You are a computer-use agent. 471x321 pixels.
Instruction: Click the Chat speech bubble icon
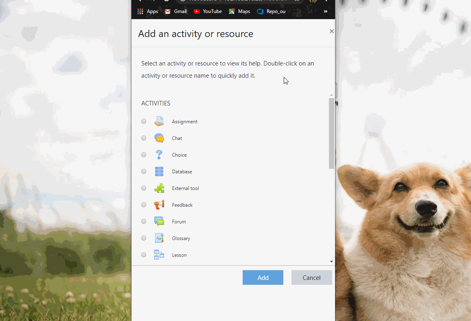click(x=159, y=138)
